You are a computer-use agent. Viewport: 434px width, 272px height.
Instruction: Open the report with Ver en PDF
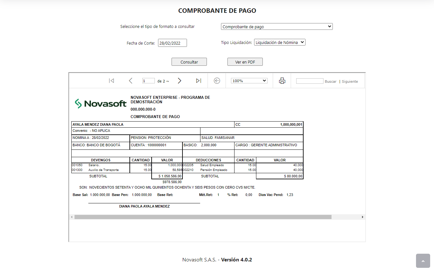click(245, 62)
